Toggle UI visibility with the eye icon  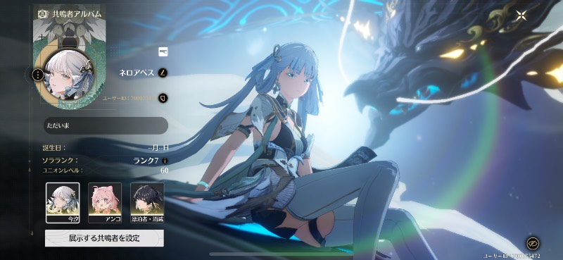click(533, 244)
